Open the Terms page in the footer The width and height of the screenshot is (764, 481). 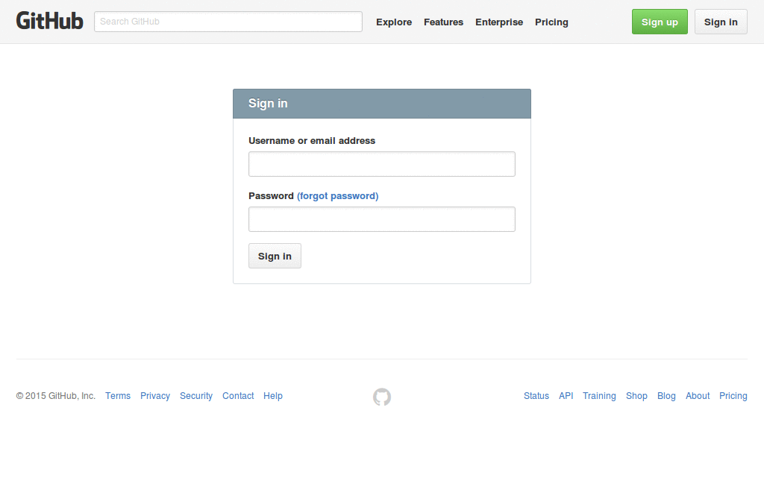point(117,396)
